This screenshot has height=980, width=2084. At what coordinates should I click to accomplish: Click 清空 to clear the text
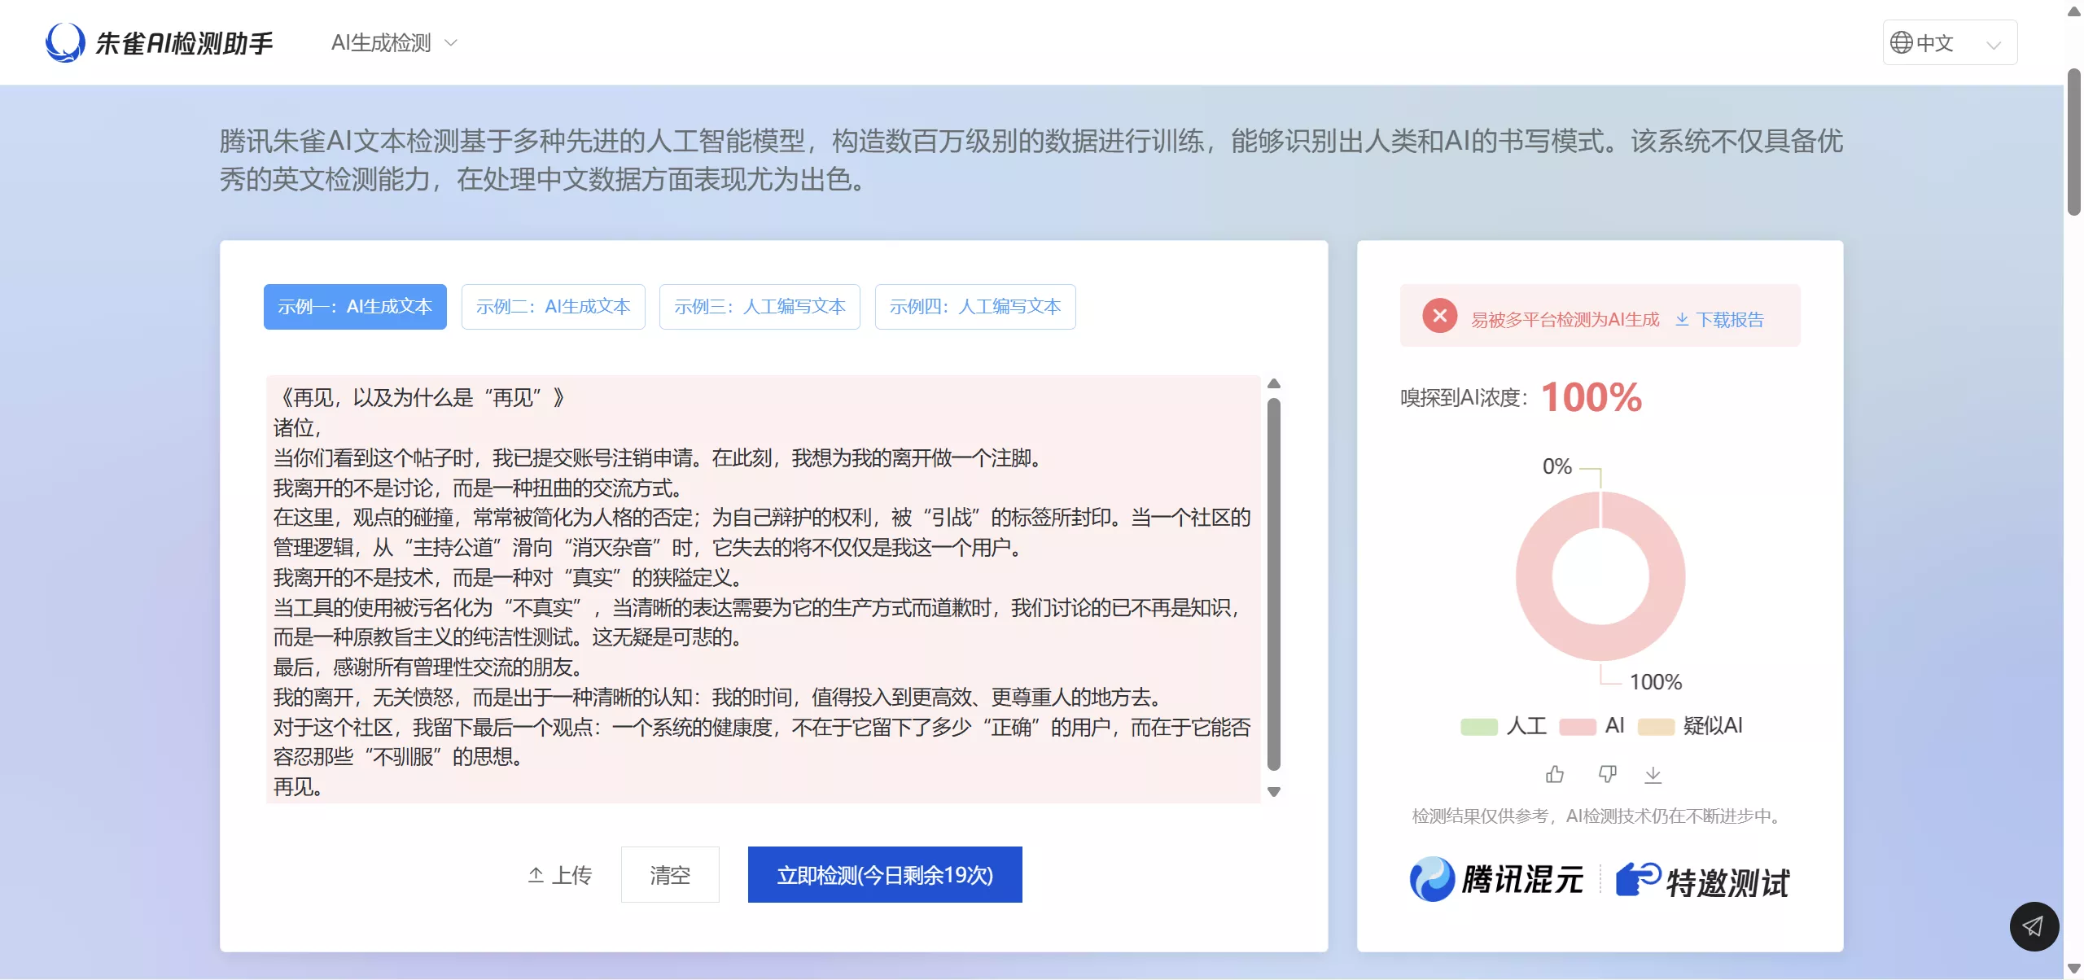click(670, 873)
